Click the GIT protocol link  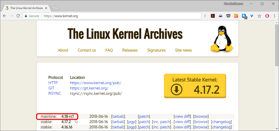[x=51, y=88]
